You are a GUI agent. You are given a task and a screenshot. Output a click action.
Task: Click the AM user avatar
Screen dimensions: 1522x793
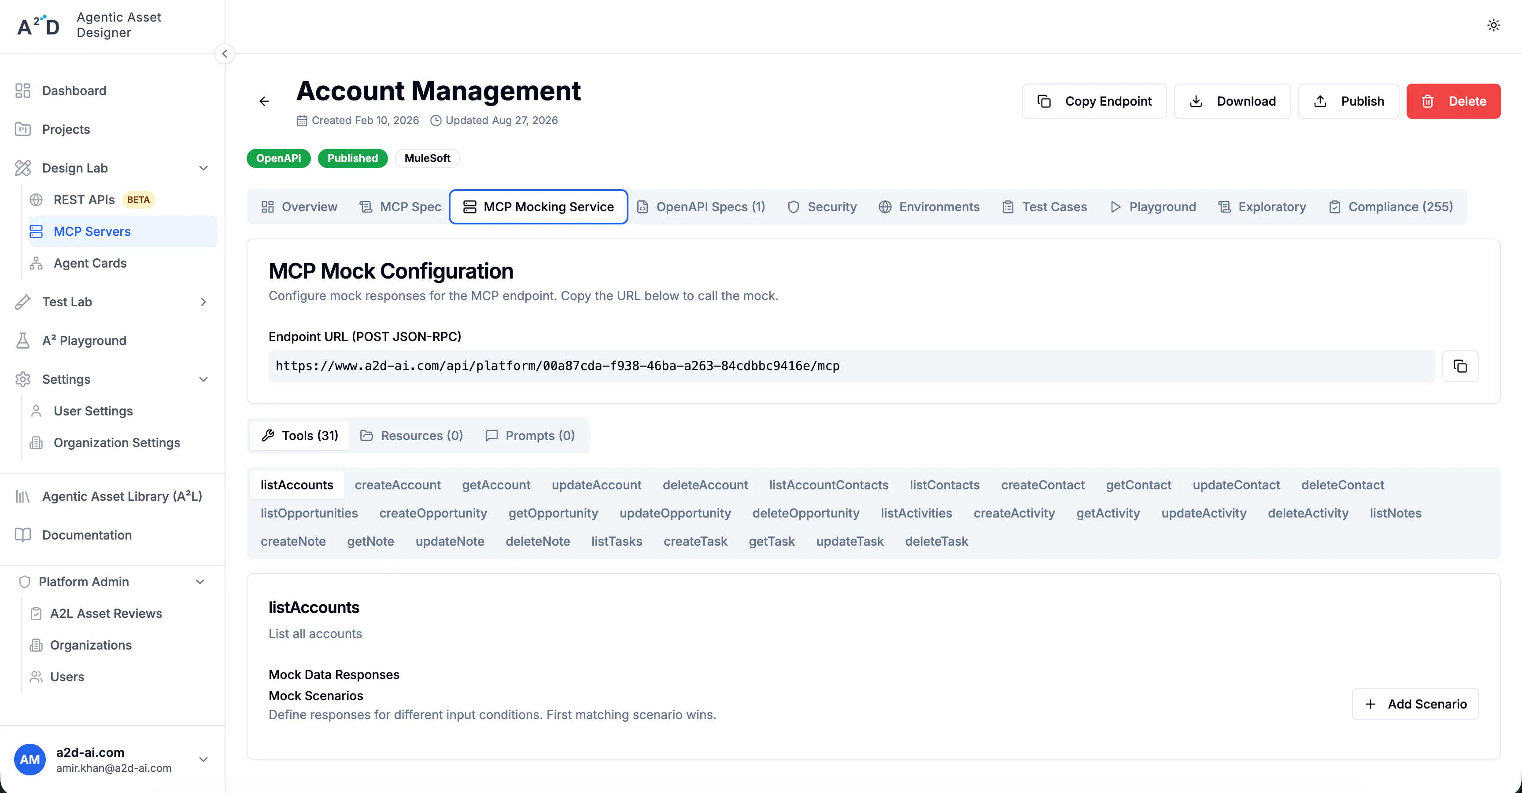tap(30, 760)
